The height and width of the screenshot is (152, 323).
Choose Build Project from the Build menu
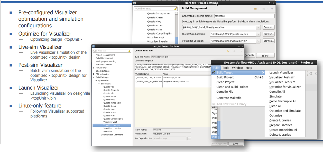(238, 77)
